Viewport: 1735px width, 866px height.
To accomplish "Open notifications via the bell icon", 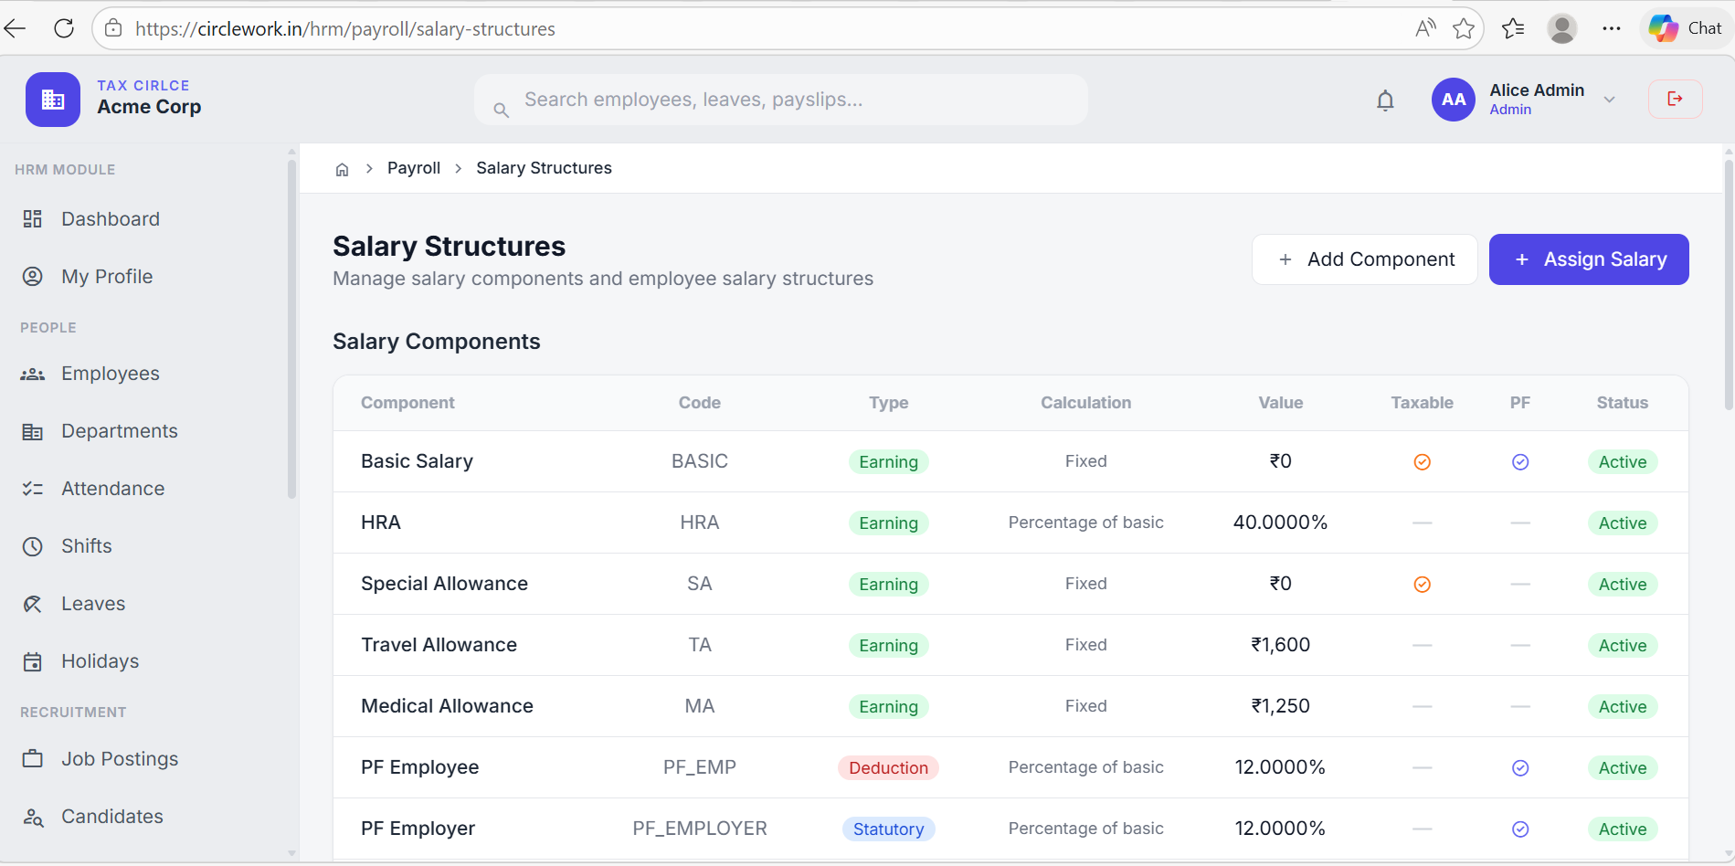I will [x=1385, y=100].
